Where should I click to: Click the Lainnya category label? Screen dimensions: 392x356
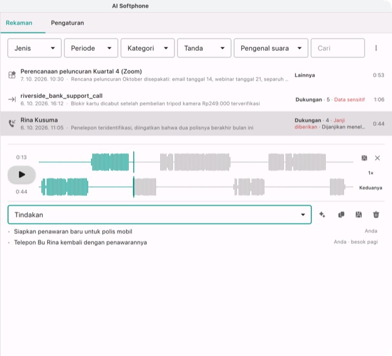pos(304,75)
